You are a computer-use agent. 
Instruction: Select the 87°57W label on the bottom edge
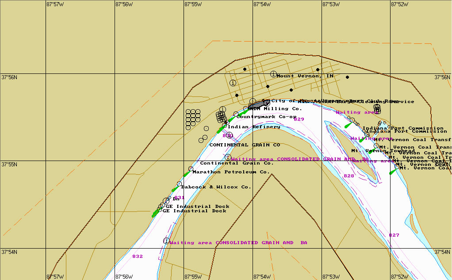point(55,277)
